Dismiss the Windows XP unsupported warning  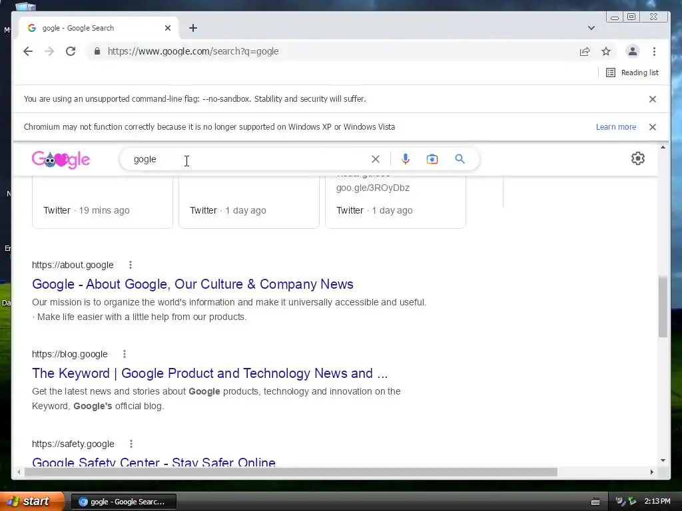[x=653, y=127]
